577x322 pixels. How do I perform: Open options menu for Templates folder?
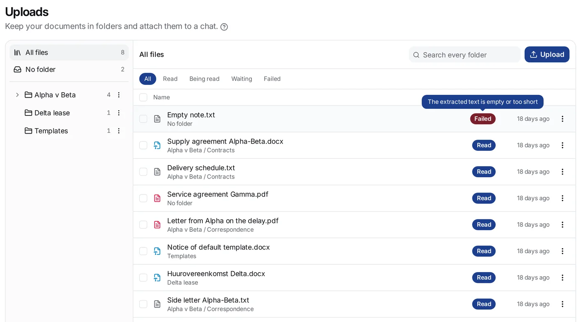point(119,131)
